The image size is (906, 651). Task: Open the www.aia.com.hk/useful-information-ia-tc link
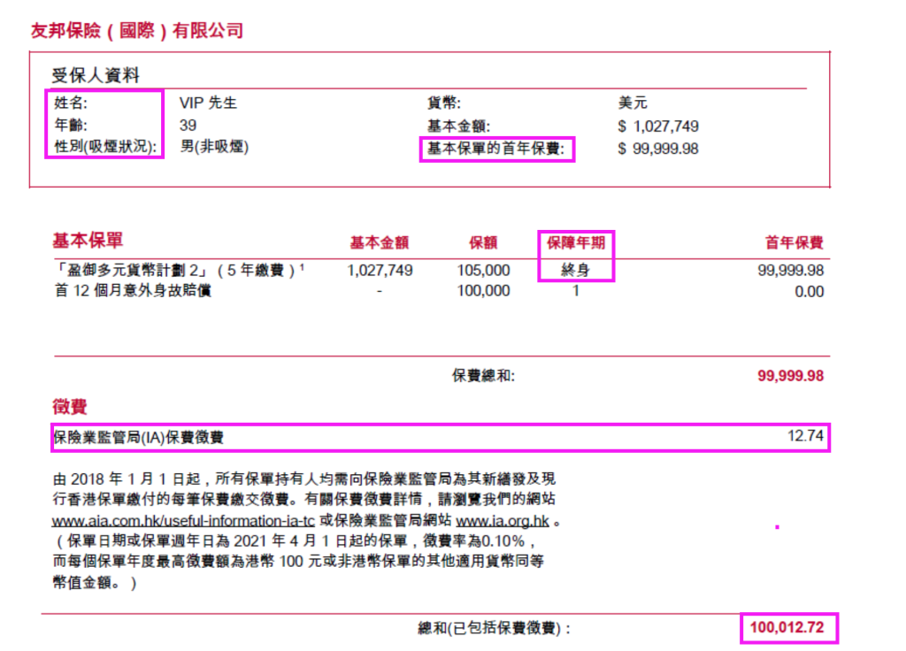pos(183,520)
